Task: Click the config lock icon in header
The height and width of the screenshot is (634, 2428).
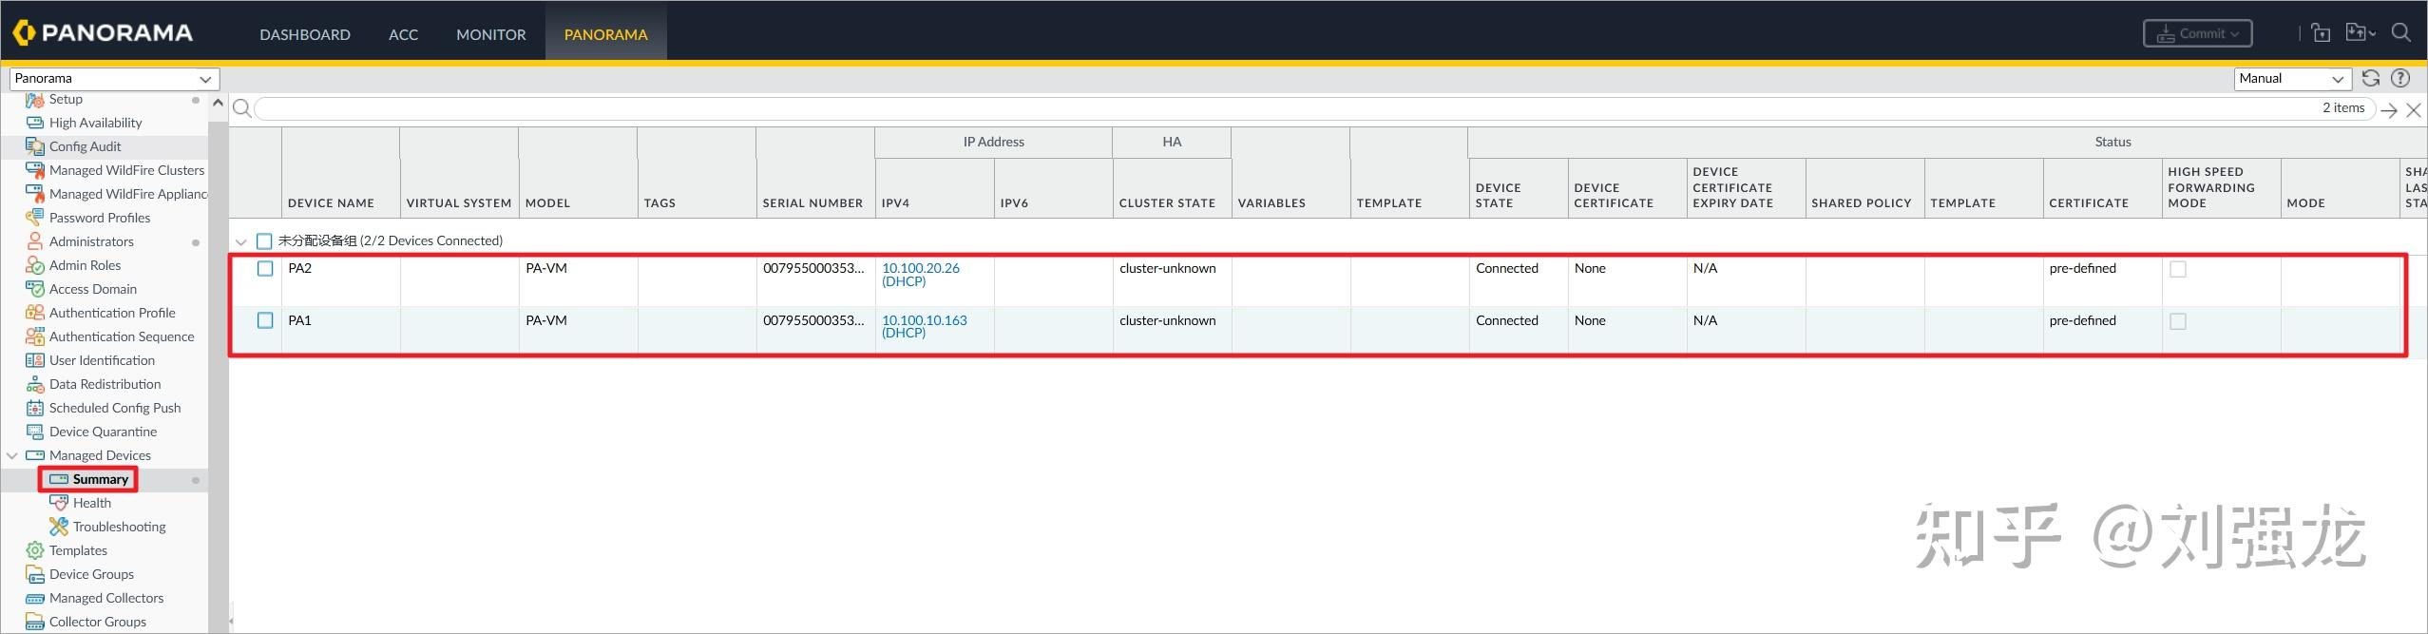Action: (x=2321, y=33)
